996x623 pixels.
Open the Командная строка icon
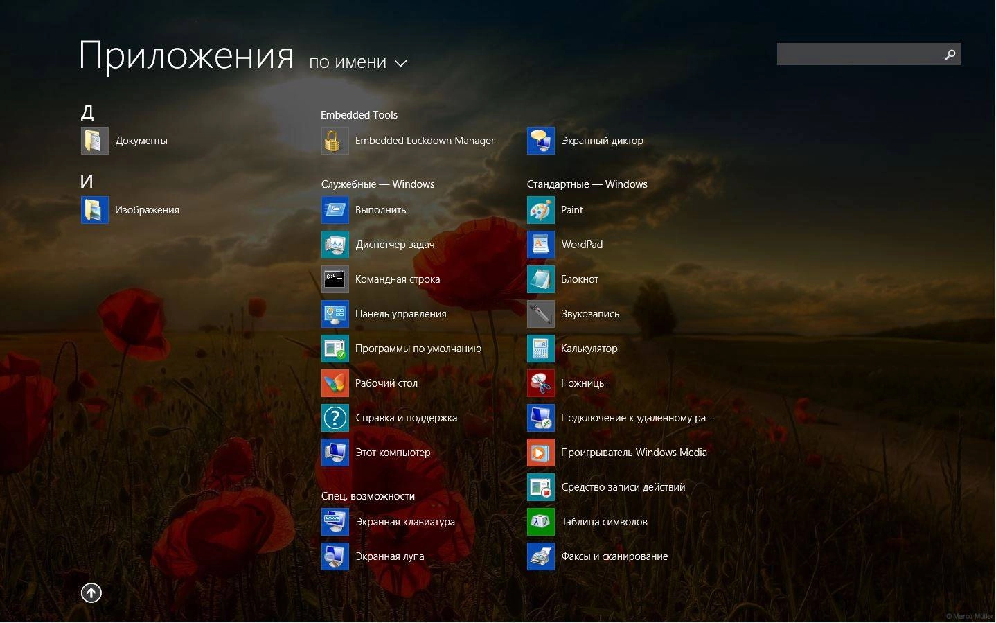(x=335, y=279)
